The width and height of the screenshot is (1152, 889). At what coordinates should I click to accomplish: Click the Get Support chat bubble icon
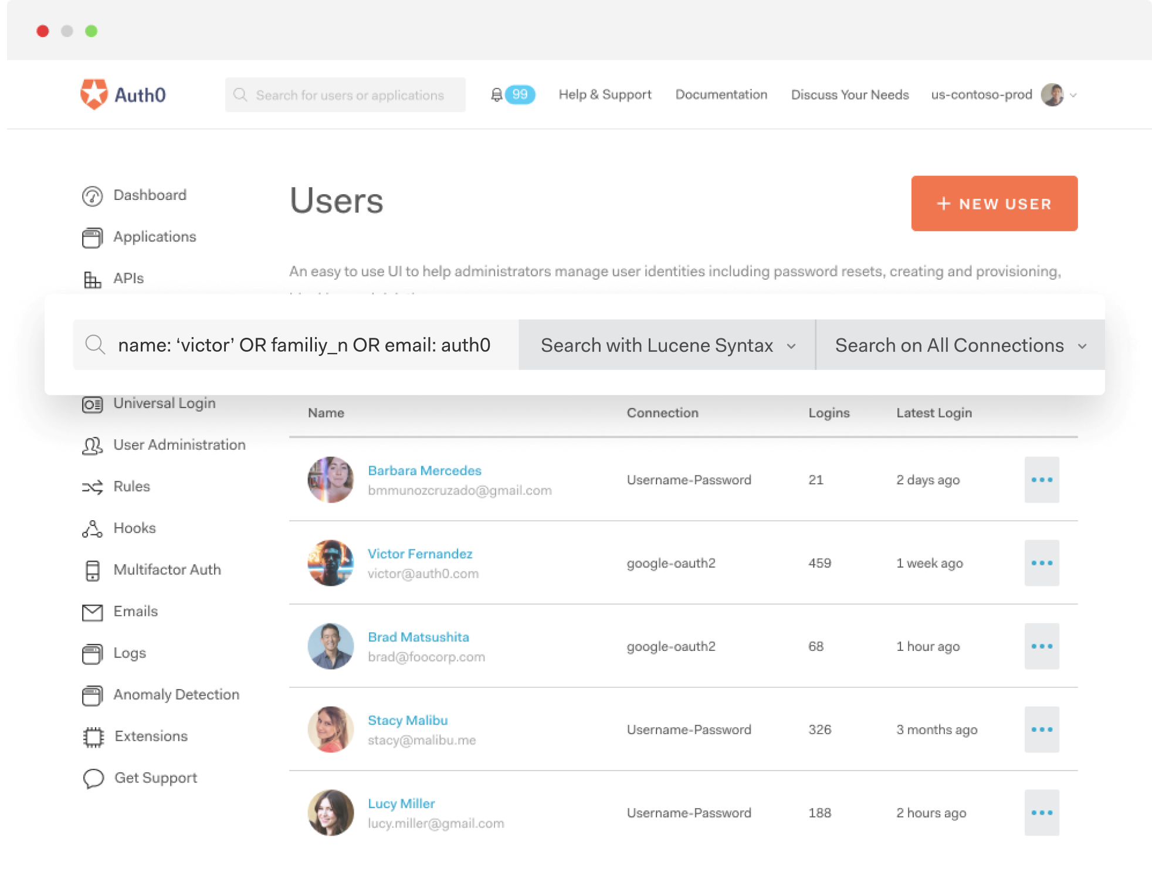point(93,778)
